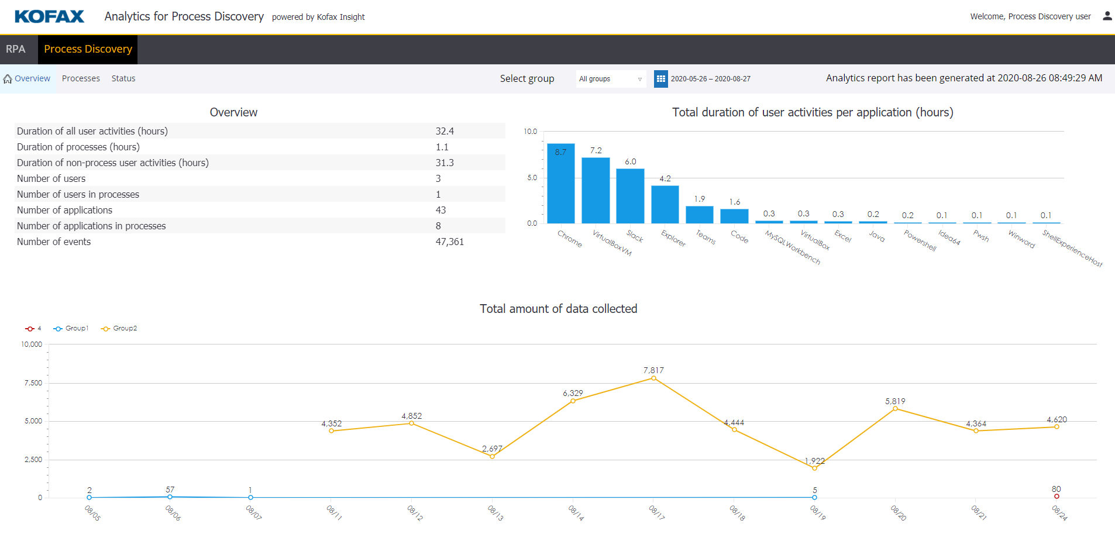Viewport: 1115px width, 541px height.
Task: Toggle the red '4' series in the legend
Action: (33, 328)
